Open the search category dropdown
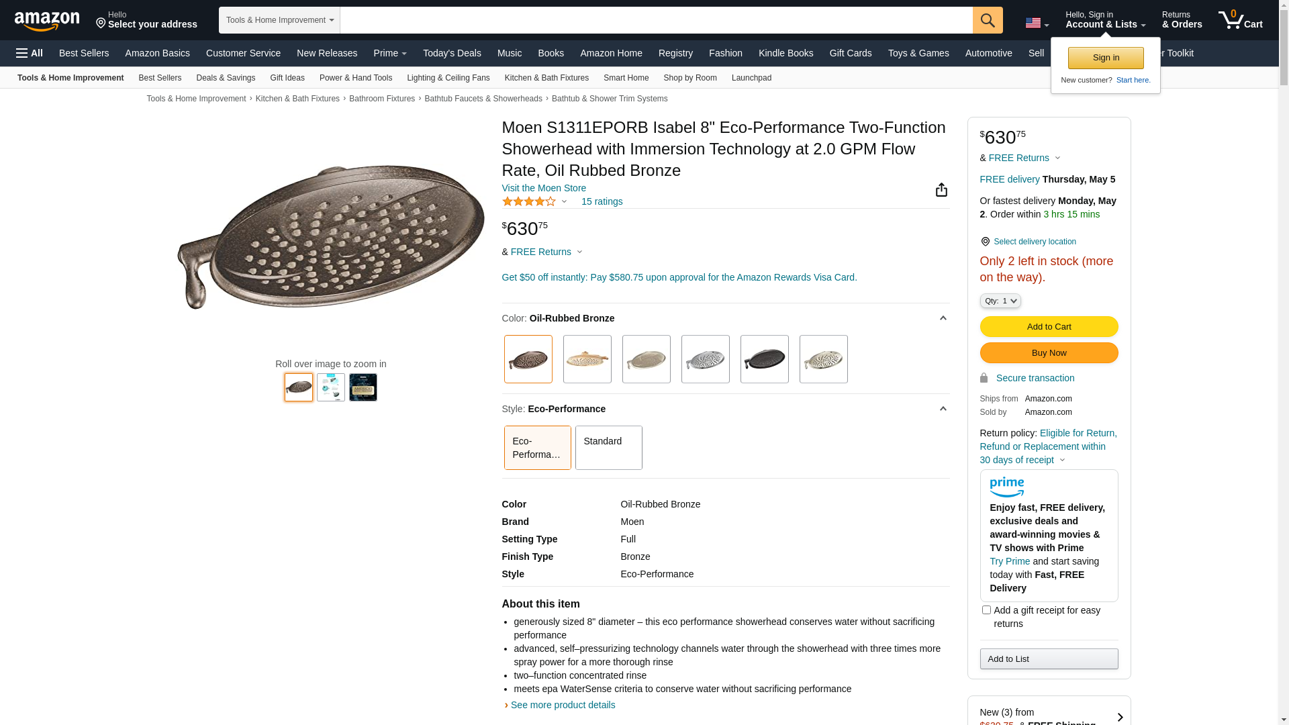The height and width of the screenshot is (725, 1289). [279, 20]
